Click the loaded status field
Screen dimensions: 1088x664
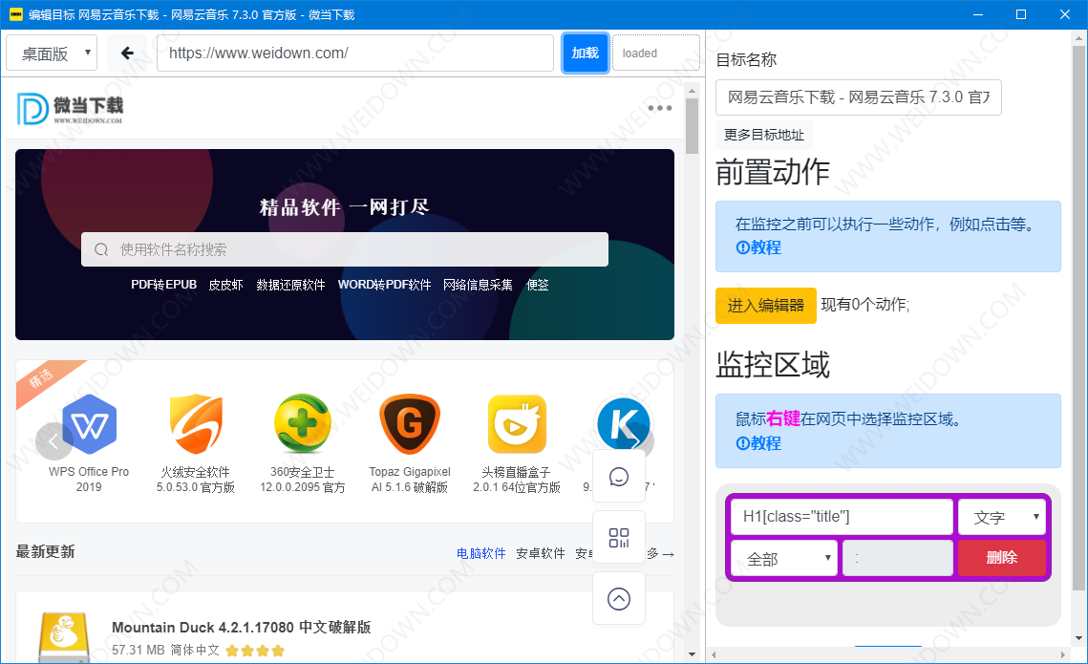coord(655,53)
